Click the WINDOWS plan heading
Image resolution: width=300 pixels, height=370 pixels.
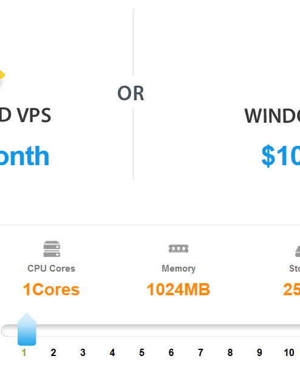272,115
